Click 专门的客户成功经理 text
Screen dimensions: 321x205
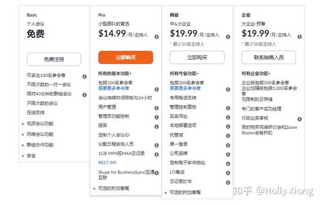pos(261,109)
